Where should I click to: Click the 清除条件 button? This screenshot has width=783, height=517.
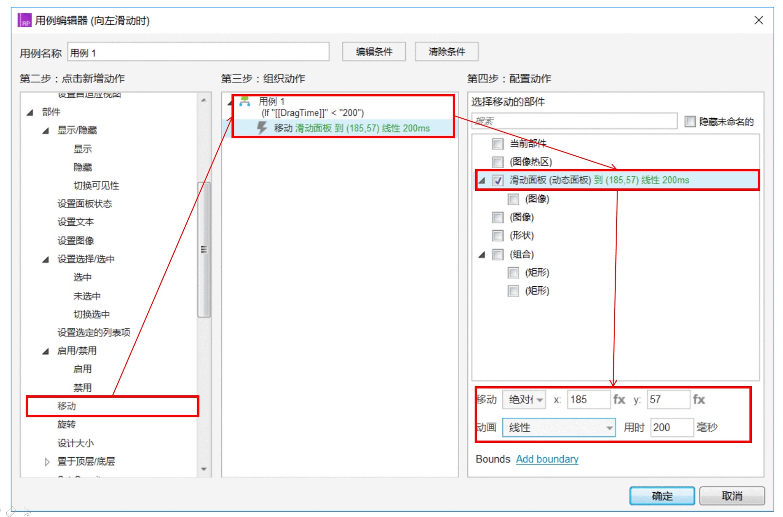coord(446,52)
